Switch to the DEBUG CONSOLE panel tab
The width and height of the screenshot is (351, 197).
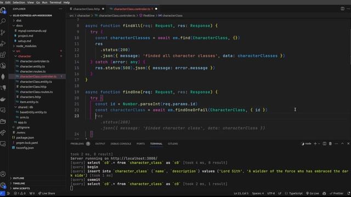pyautogui.click(x=121, y=143)
